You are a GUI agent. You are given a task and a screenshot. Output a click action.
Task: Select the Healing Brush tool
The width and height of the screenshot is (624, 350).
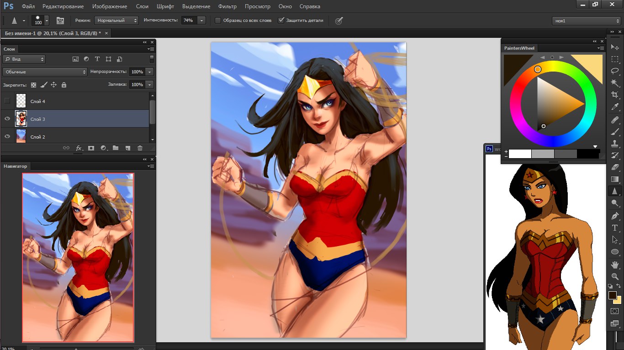615,120
